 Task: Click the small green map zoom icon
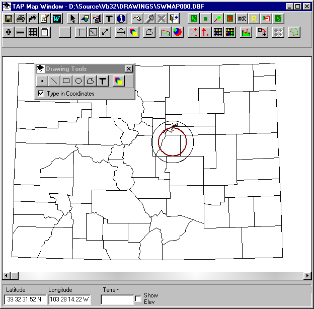point(206,19)
